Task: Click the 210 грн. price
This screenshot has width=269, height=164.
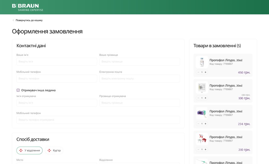Action: pyautogui.click(x=244, y=150)
